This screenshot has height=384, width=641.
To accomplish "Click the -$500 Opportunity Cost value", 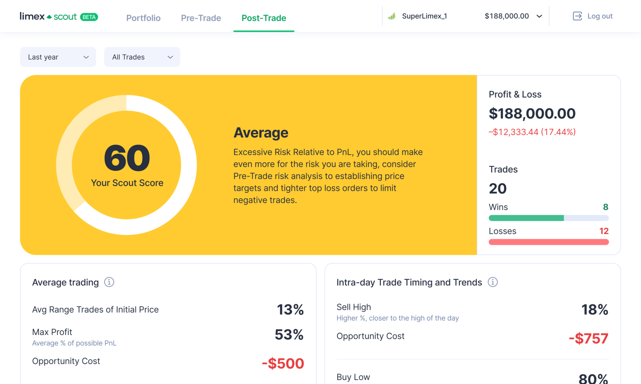I will pos(283,363).
